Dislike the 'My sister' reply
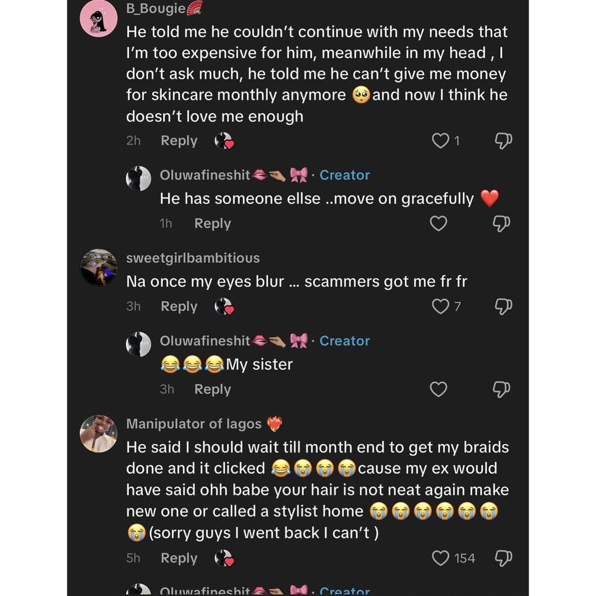 click(501, 389)
